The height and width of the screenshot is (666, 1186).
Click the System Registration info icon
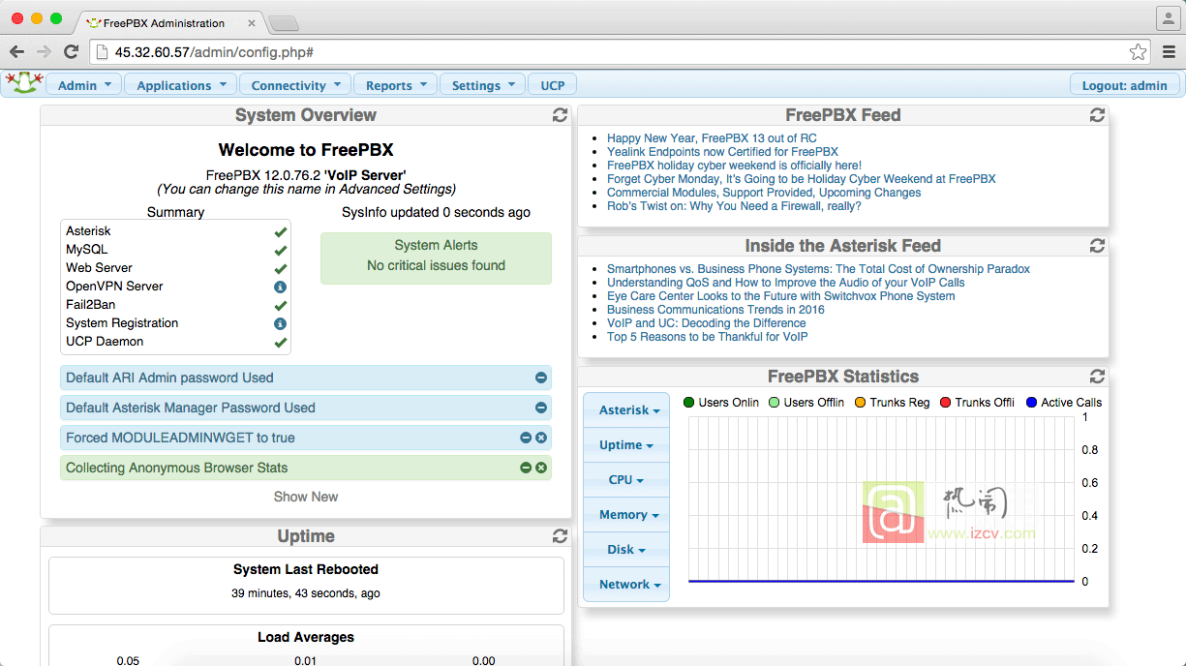click(280, 323)
